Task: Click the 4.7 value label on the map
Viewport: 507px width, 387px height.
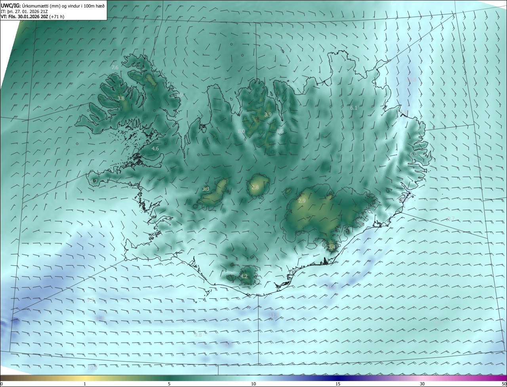Action: (94, 181)
